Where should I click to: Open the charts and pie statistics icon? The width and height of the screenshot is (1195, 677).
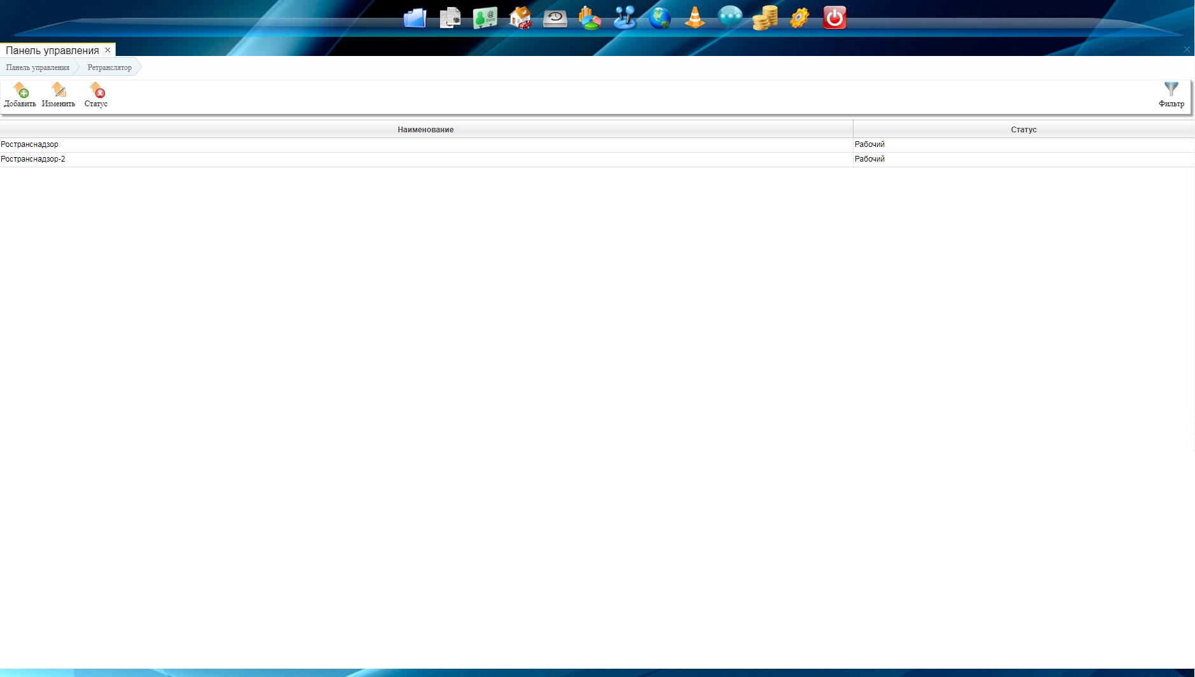pos(590,18)
